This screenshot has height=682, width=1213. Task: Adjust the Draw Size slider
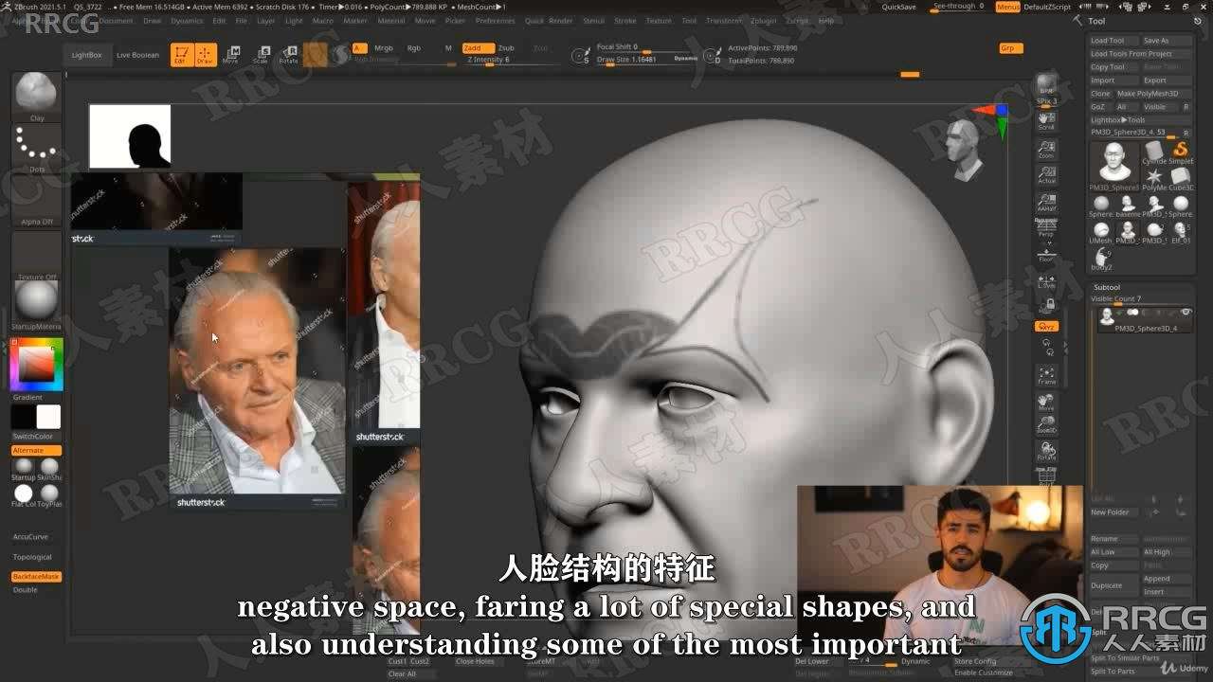pos(647,59)
